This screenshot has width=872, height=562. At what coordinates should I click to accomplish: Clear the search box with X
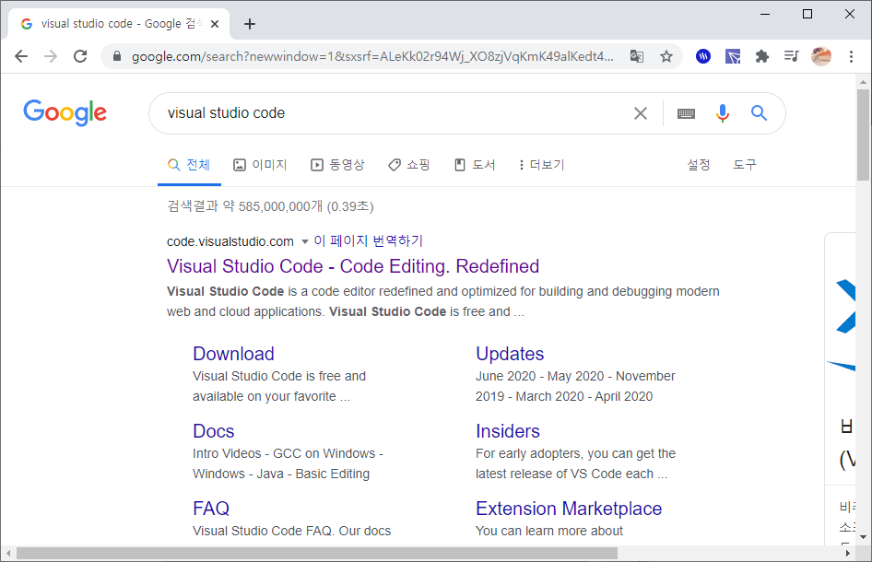(641, 113)
